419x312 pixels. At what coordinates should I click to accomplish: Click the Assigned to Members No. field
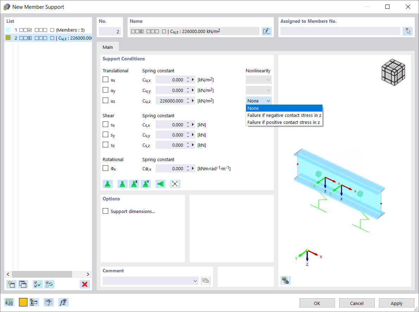click(341, 31)
